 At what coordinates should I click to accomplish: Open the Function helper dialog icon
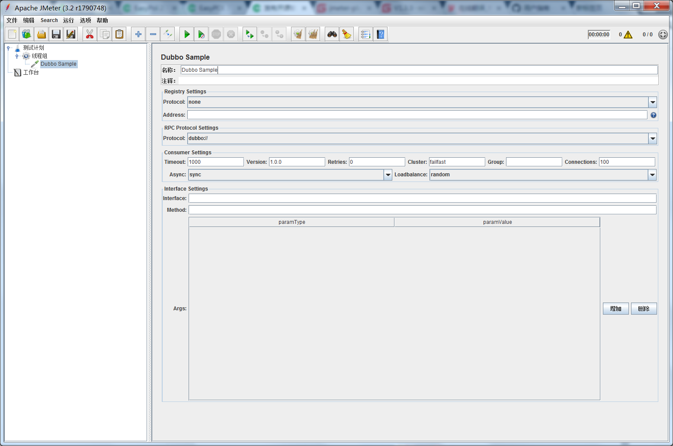[365, 34]
